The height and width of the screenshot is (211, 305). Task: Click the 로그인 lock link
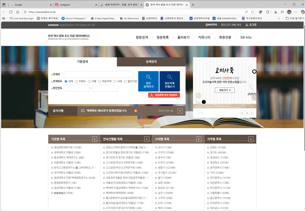point(251,25)
